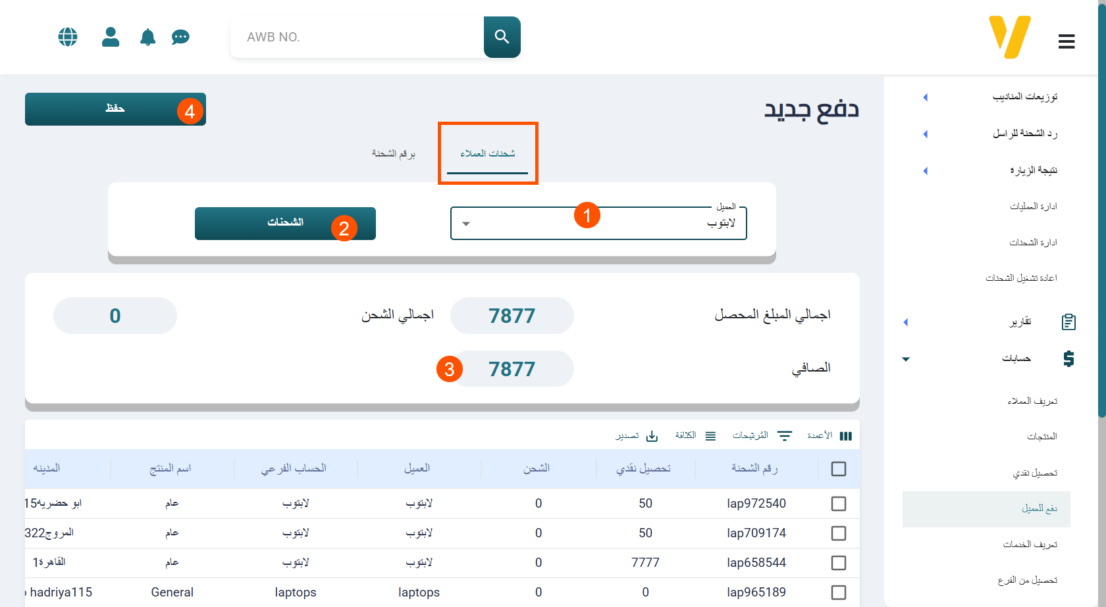Switch to the برقم الشحنة tab

[x=393, y=154]
